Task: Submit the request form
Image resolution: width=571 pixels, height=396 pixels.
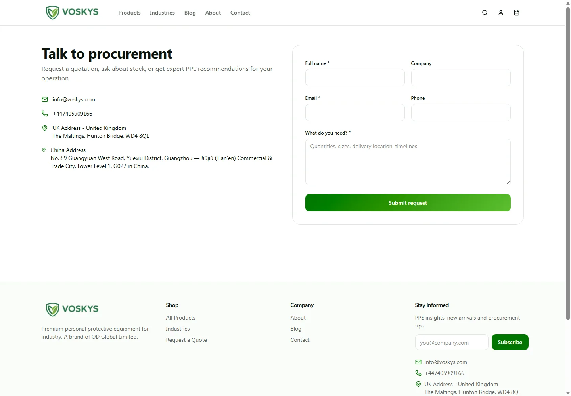Action: pos(408,203)
